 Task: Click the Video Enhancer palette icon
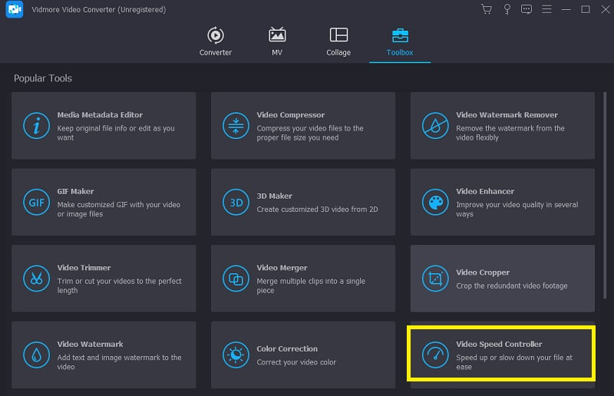click(435, 203)
